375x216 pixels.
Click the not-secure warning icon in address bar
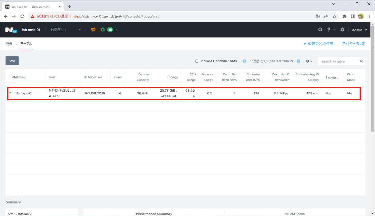(32, 16)
